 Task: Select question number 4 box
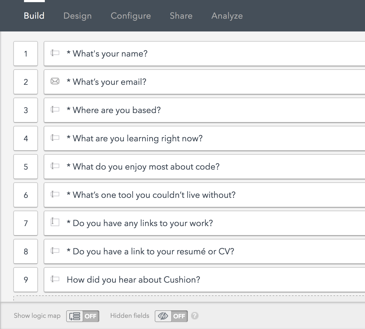click(x=26, y=138)
